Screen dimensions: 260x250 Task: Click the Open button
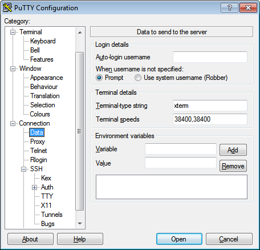pyautogui.click(x=179, y=239)
